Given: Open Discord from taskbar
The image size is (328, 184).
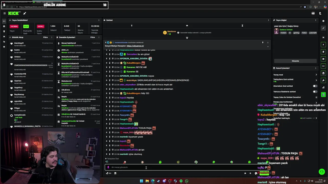Looking at the screenshot, I should (x=164, y=181).
